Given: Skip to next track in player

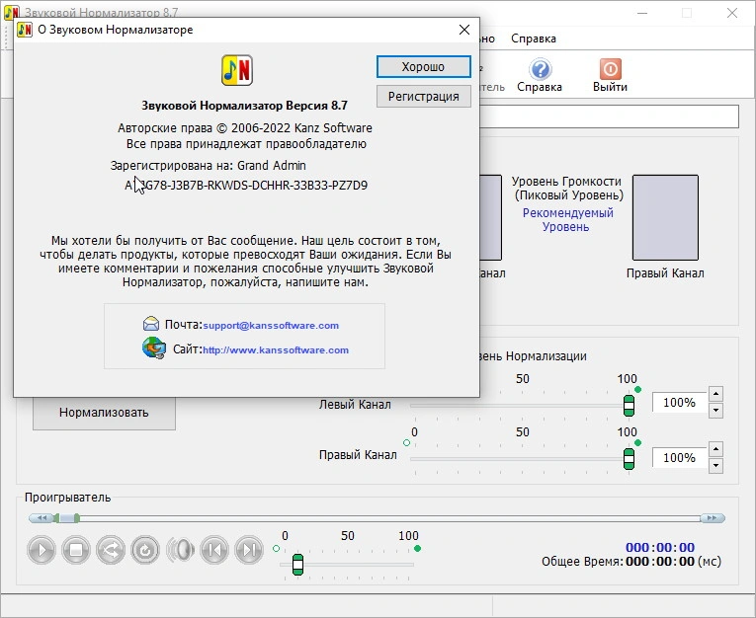Looking at the screenshot, I should coord(249,550).
